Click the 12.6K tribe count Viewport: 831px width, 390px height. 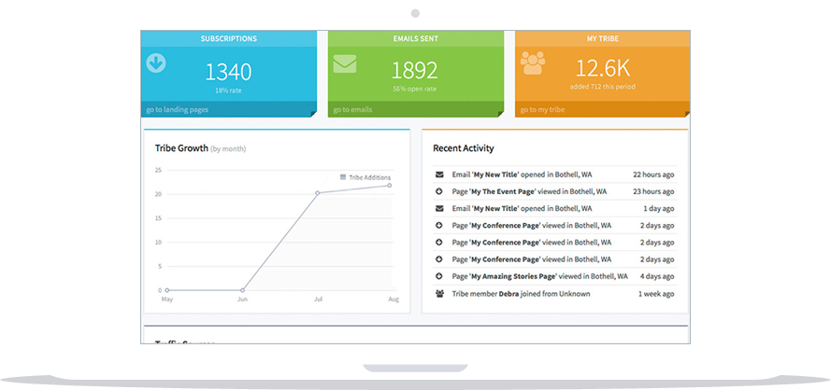pos(602,70)
